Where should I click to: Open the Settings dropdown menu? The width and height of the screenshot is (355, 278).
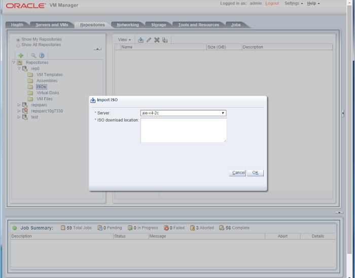click(x=294, y=4)
